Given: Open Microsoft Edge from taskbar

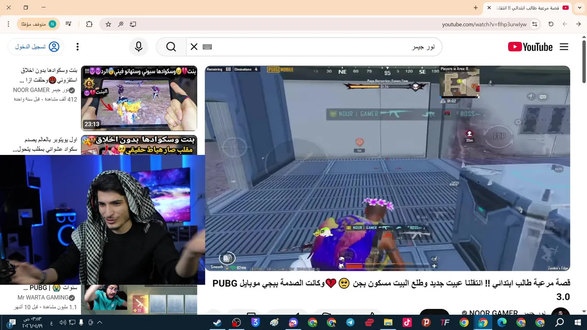Looking at the screenshot, I should [502, 322].
